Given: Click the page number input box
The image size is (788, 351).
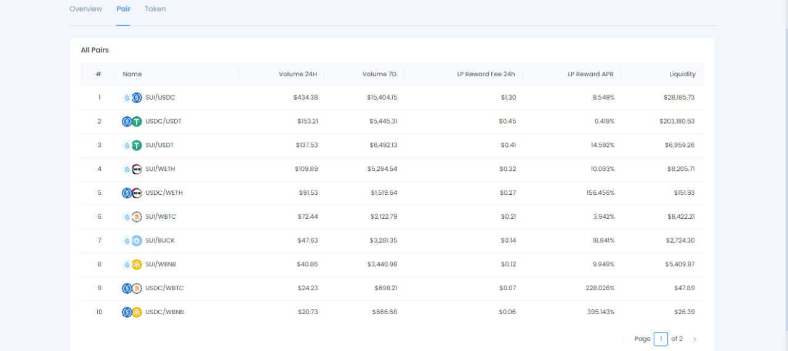Looking at the screenshot, I should coord(661,339).
